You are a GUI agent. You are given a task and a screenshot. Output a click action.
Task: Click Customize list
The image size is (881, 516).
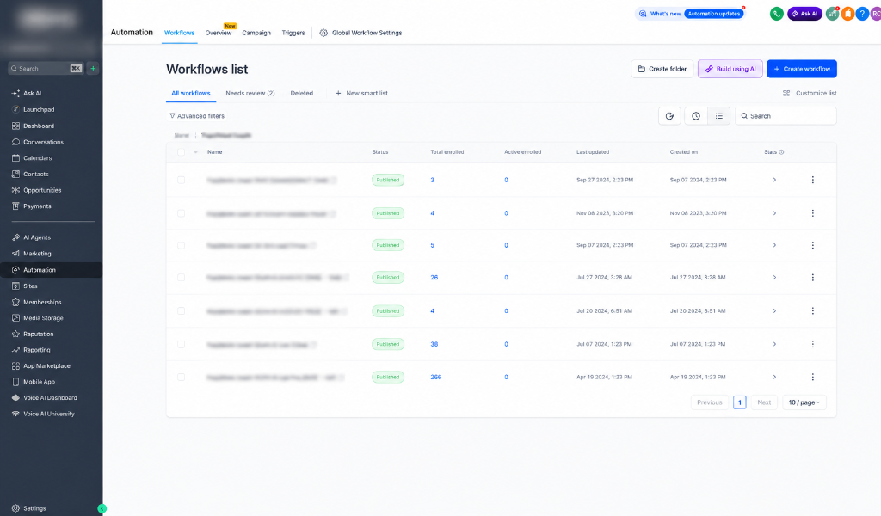[810, 93]
